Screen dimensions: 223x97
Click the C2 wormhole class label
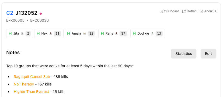click(10, 13)
